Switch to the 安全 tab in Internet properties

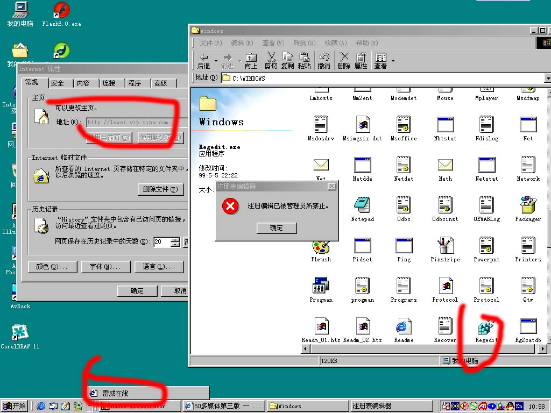tap(58, 83)
